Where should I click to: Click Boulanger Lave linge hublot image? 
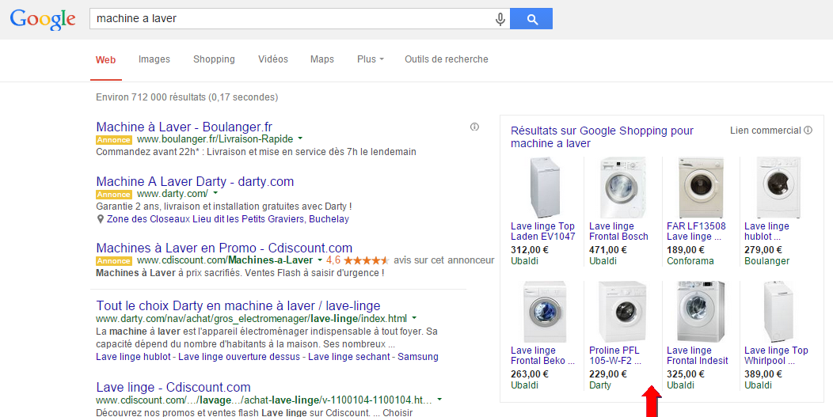click(778, 188)
